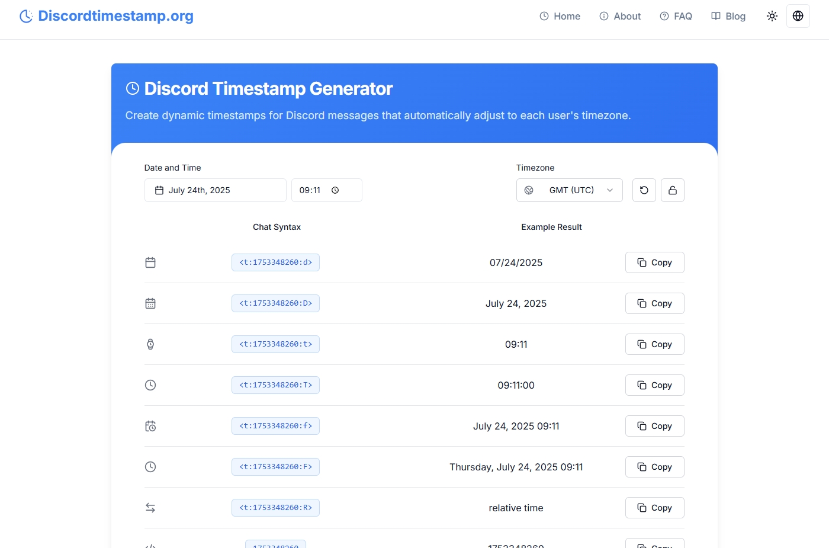Navigate to the FAQ page
Screen dimensions: 829x548
(676, 16)
